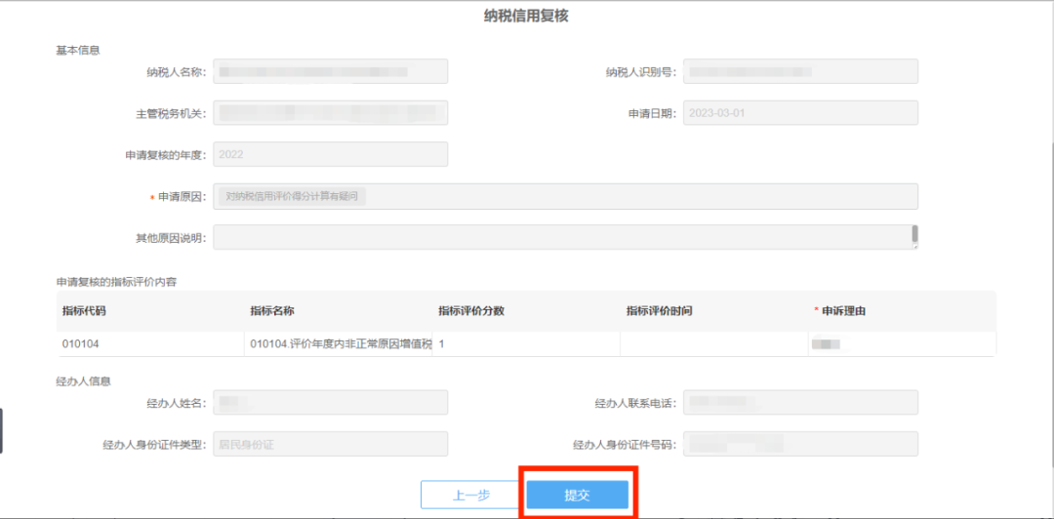Click the 经办人信息 section heading
This screenshot has width=1054, height=519.
[x=83, y=381]
